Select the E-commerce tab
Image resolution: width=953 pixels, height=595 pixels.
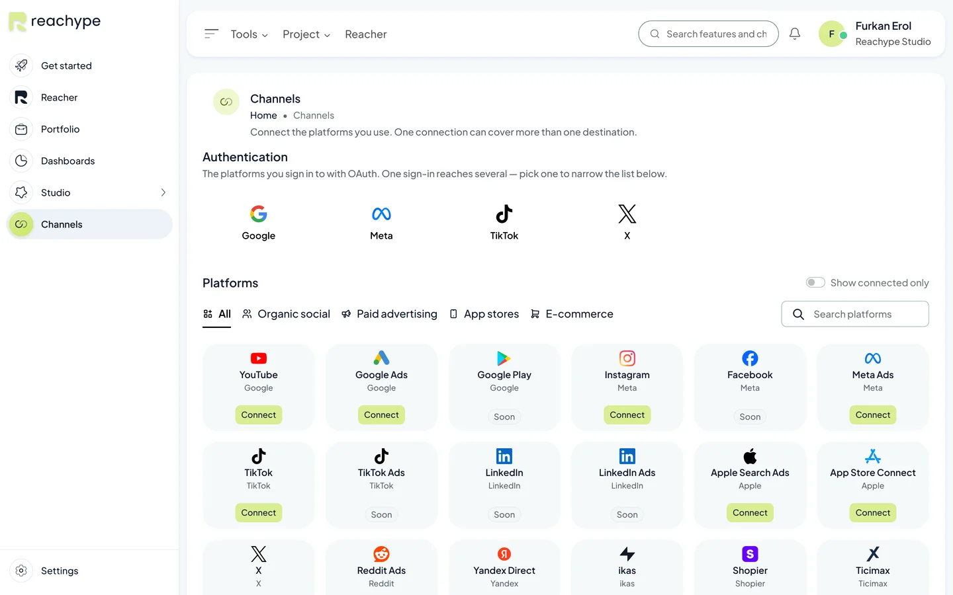[x=572, y=314]
